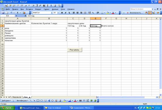162x110 pixels.
Task: Select the rectangle drawing tool
Action: (x=38, y=101)
